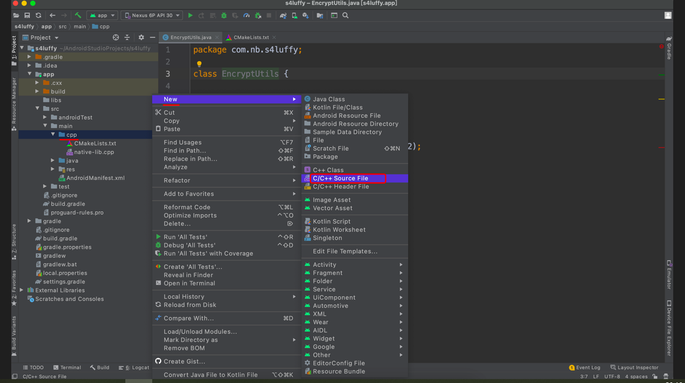
Task: Click the Open folder toolbar icon
Action: [16, 16]
